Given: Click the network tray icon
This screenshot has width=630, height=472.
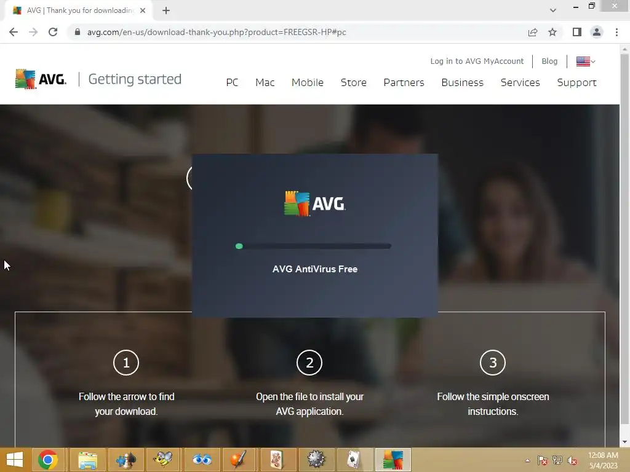Looking at the screenshot, I should [557, 460].
